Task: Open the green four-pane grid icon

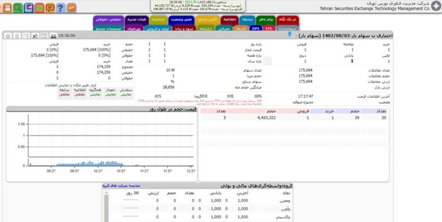Action: tap(39, 7)
